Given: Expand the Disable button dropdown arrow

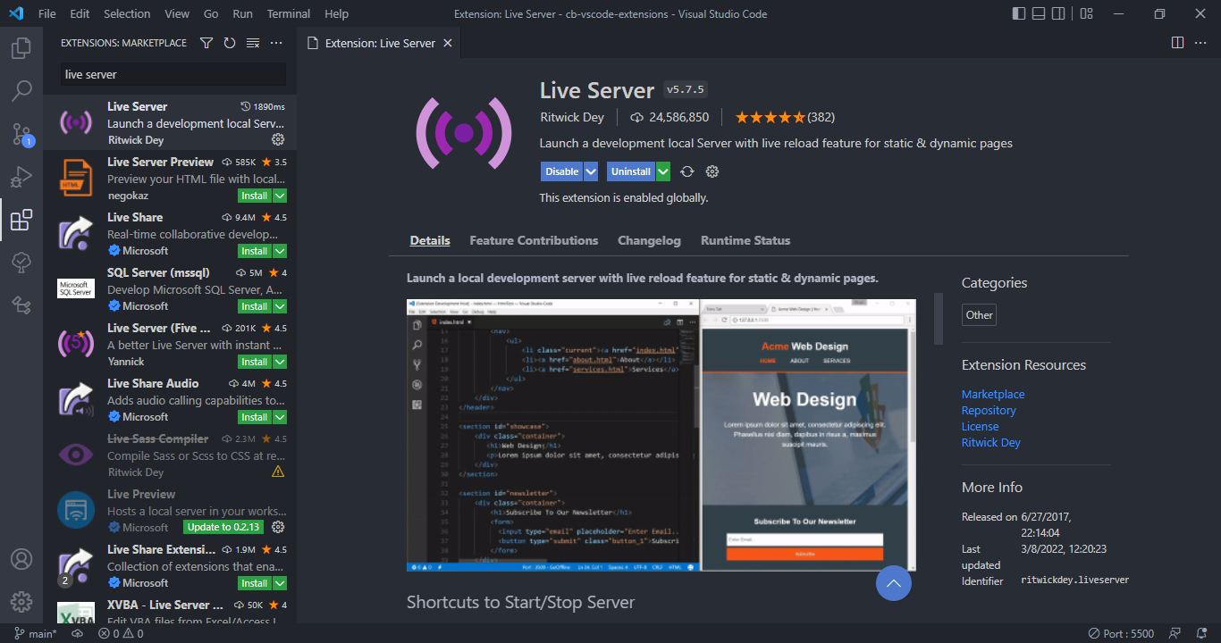Looking at the screenshot, I should [591, 171].
